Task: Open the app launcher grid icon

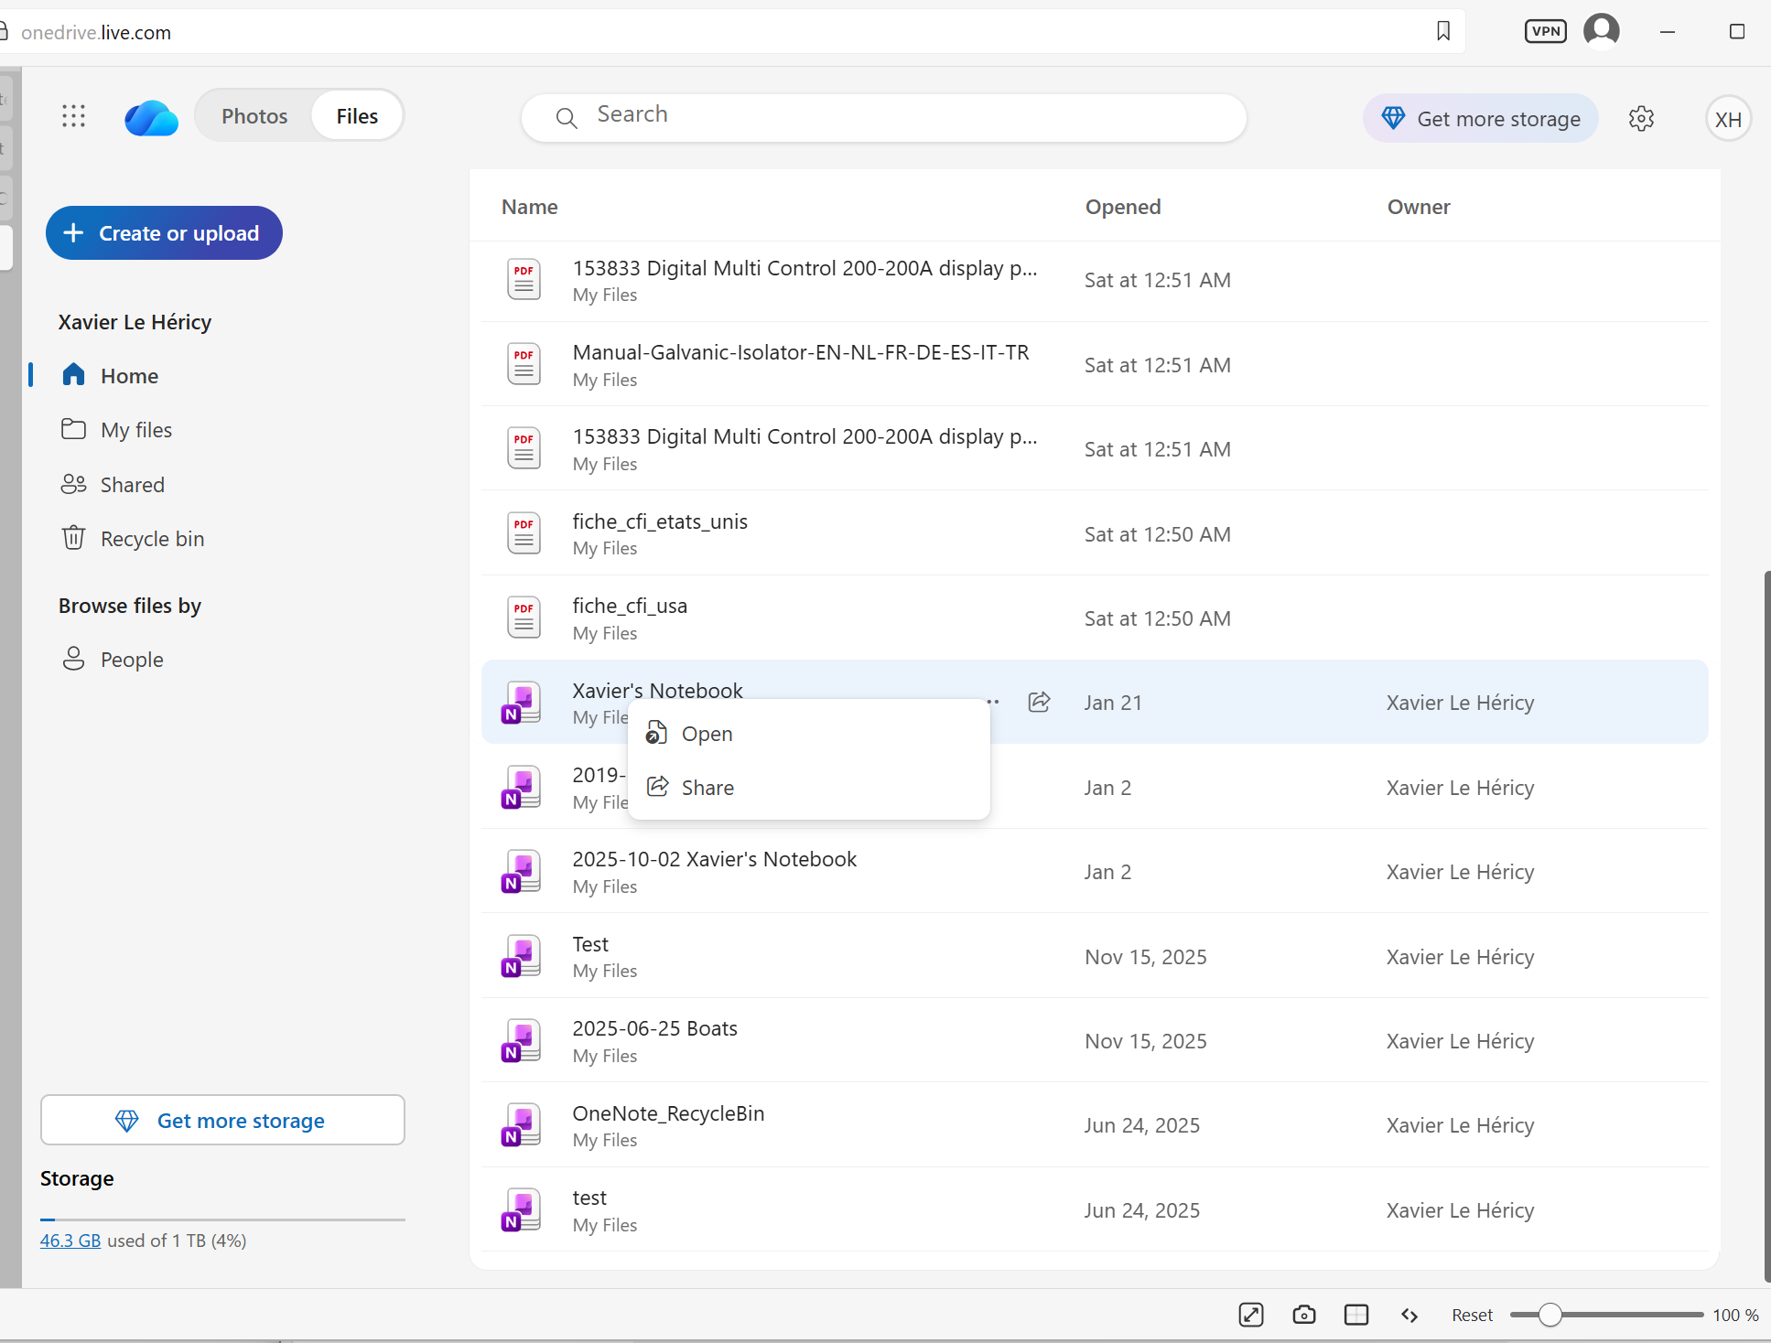Action: coord(73,116)
